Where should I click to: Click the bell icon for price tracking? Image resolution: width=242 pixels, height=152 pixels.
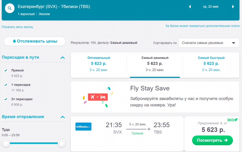14,41
